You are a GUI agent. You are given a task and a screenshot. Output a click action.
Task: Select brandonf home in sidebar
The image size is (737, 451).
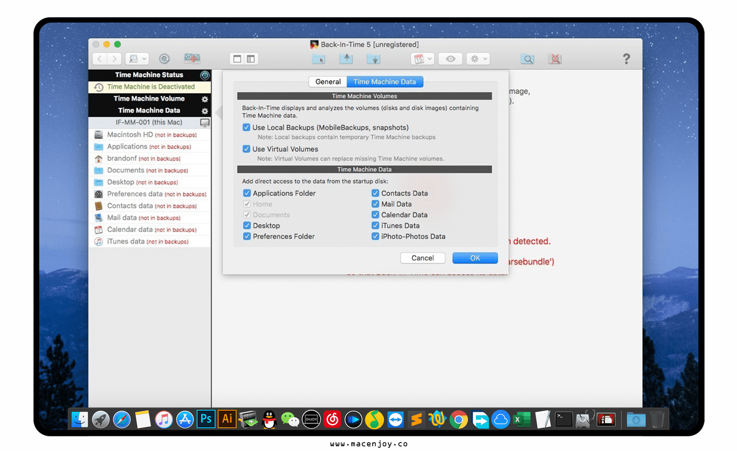click(150, 158)
